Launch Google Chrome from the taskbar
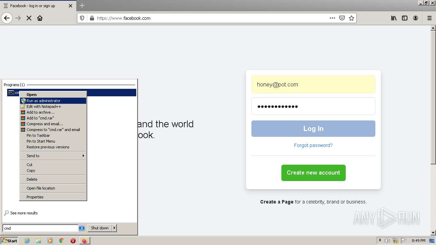Image resolution: width=436 pixels, height=245 pixels. [62, 241]
